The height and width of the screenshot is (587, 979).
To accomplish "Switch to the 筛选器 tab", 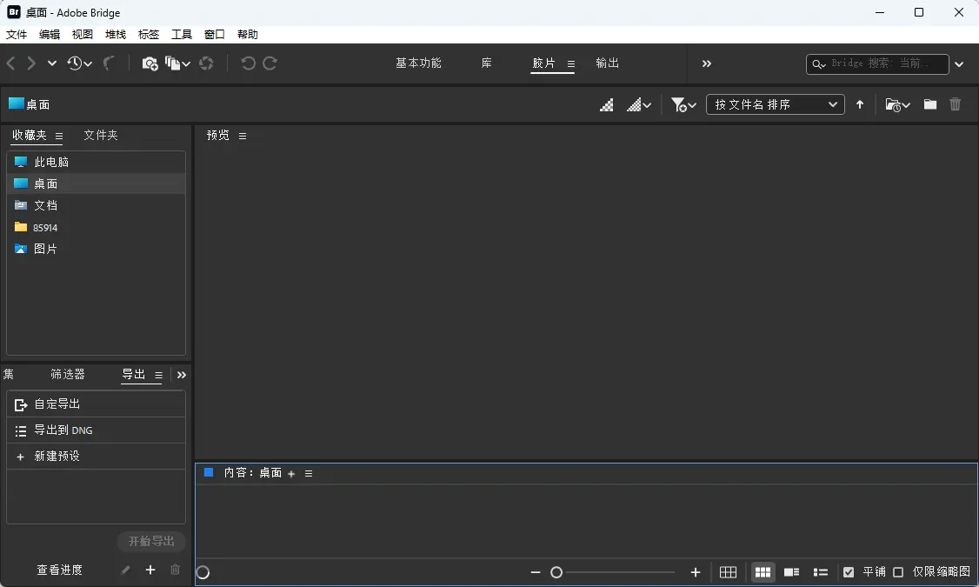I will point(68,374).
